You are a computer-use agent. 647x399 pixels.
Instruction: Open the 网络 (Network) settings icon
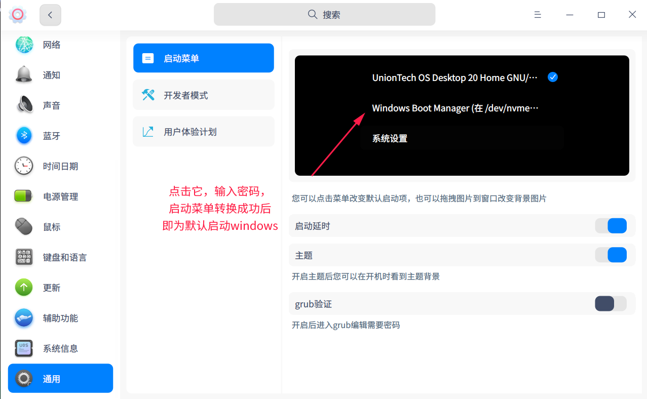pos(24,45)
